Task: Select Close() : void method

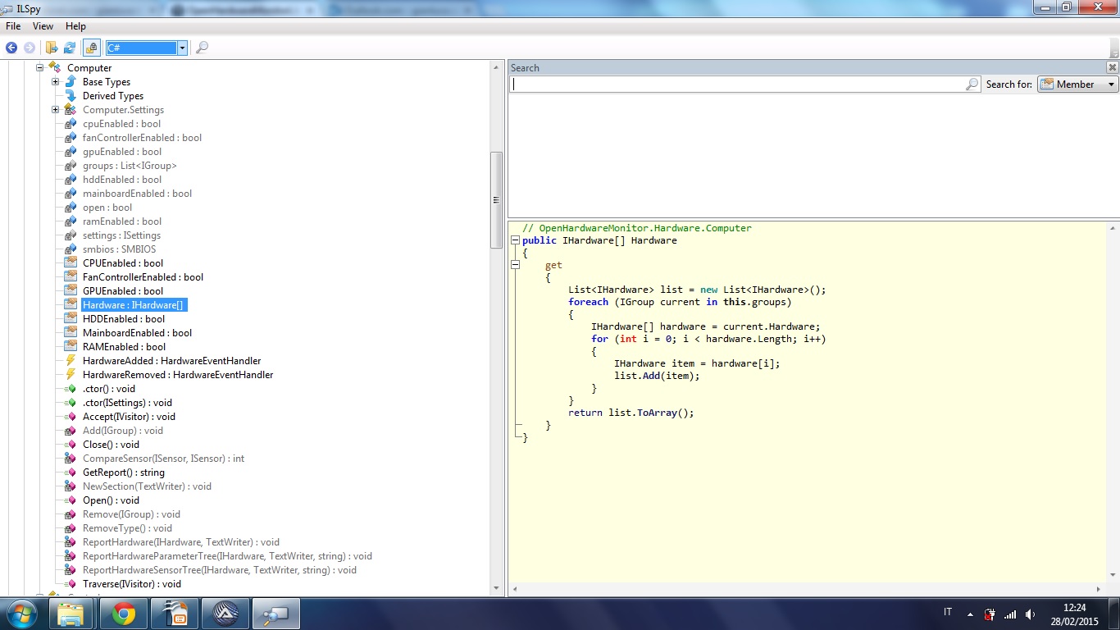Action: (112, 445)
